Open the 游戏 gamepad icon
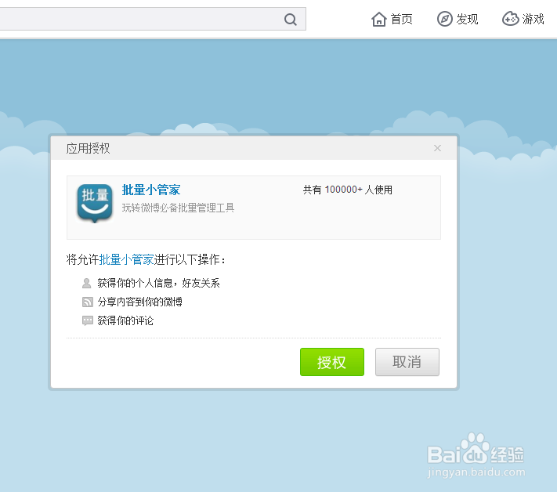The width and height of the screenshot is (557, 492). click(511, 19)
